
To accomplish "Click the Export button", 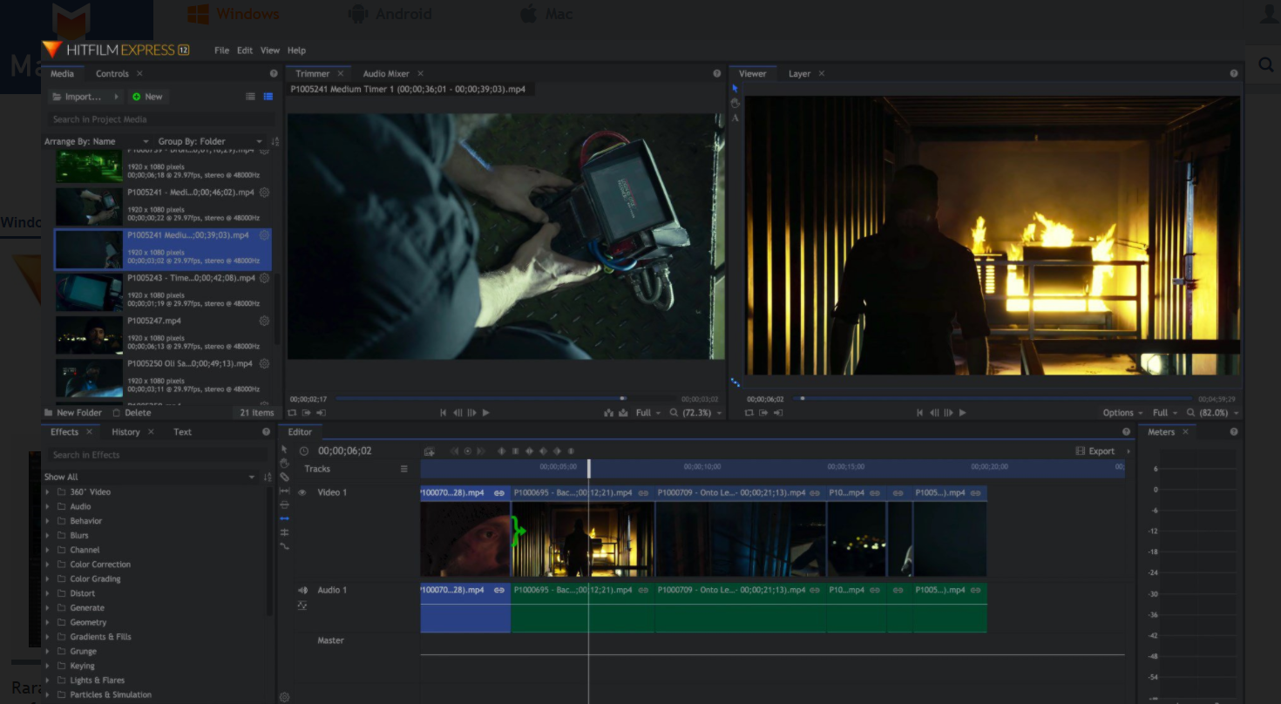I will point(1096,451).
